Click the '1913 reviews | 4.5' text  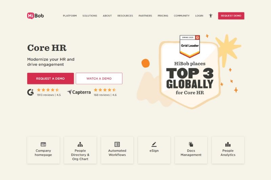tap(49, 95)
